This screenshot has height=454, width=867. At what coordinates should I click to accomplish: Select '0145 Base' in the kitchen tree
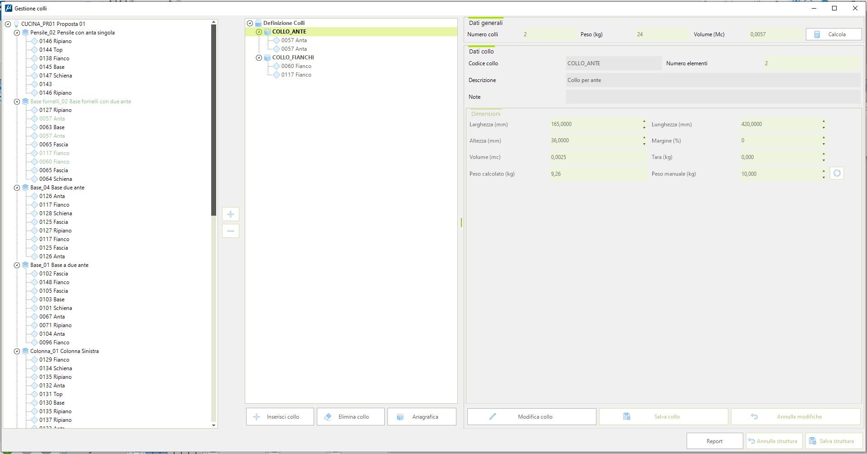pyautogui.click(x=52, y=67)
